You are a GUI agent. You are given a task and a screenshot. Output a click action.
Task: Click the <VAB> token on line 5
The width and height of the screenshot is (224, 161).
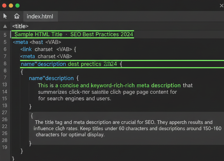(53, 42)
